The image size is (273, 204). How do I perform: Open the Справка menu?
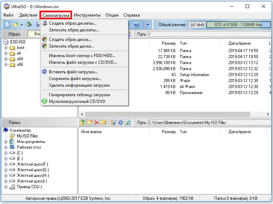pos(132,15)
